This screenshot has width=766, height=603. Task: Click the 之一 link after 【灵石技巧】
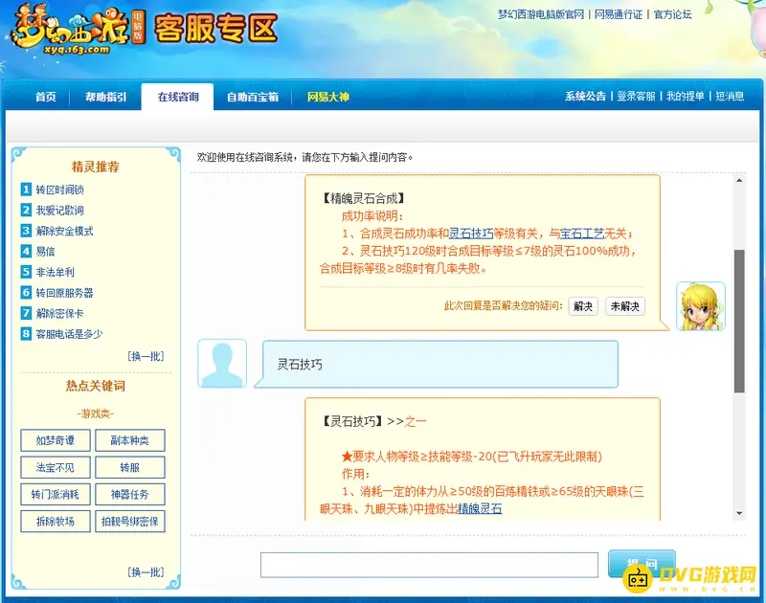coord(416,421)
